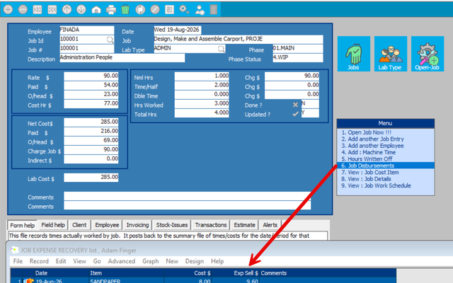The width and height of the screenshot is (453, 283).
Task: Open View menu in Job Expense Recovery window
Action: coord(79,261)
